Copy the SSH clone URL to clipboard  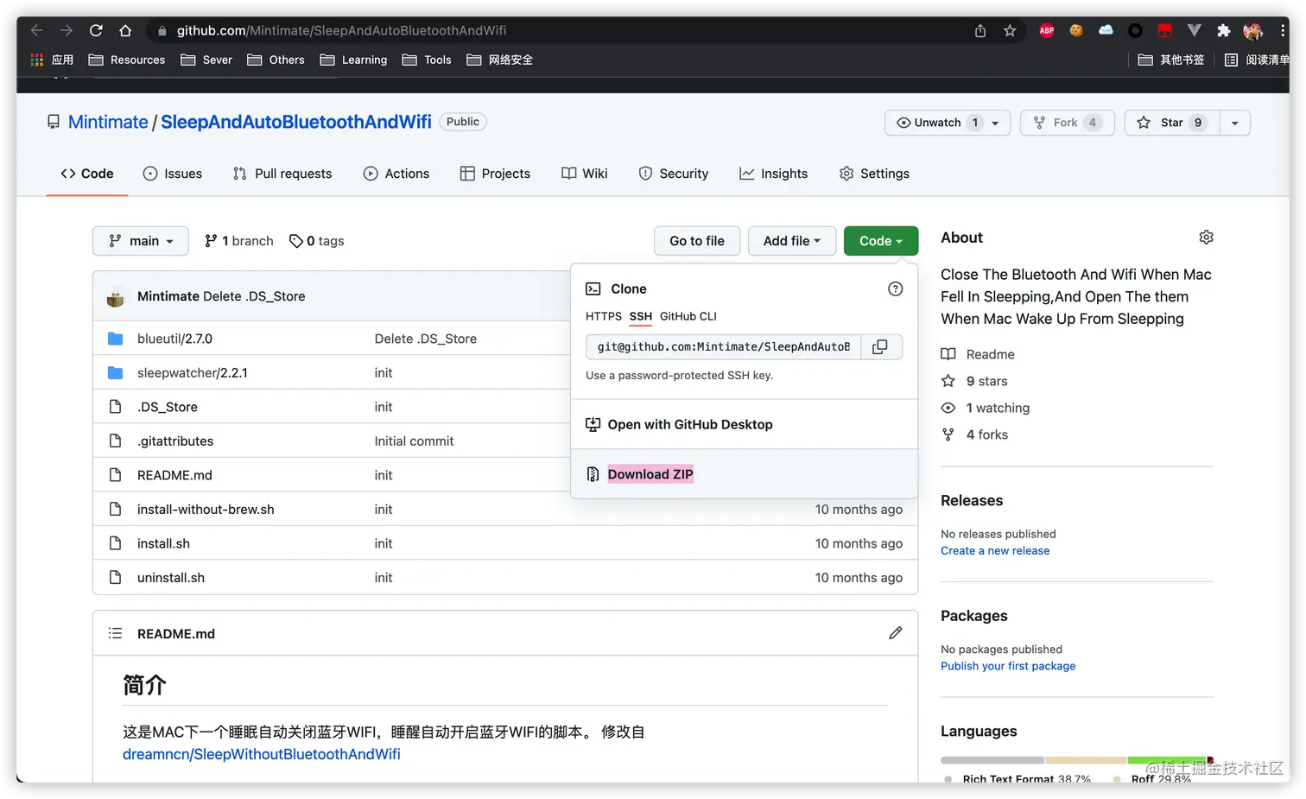(880, 346)
